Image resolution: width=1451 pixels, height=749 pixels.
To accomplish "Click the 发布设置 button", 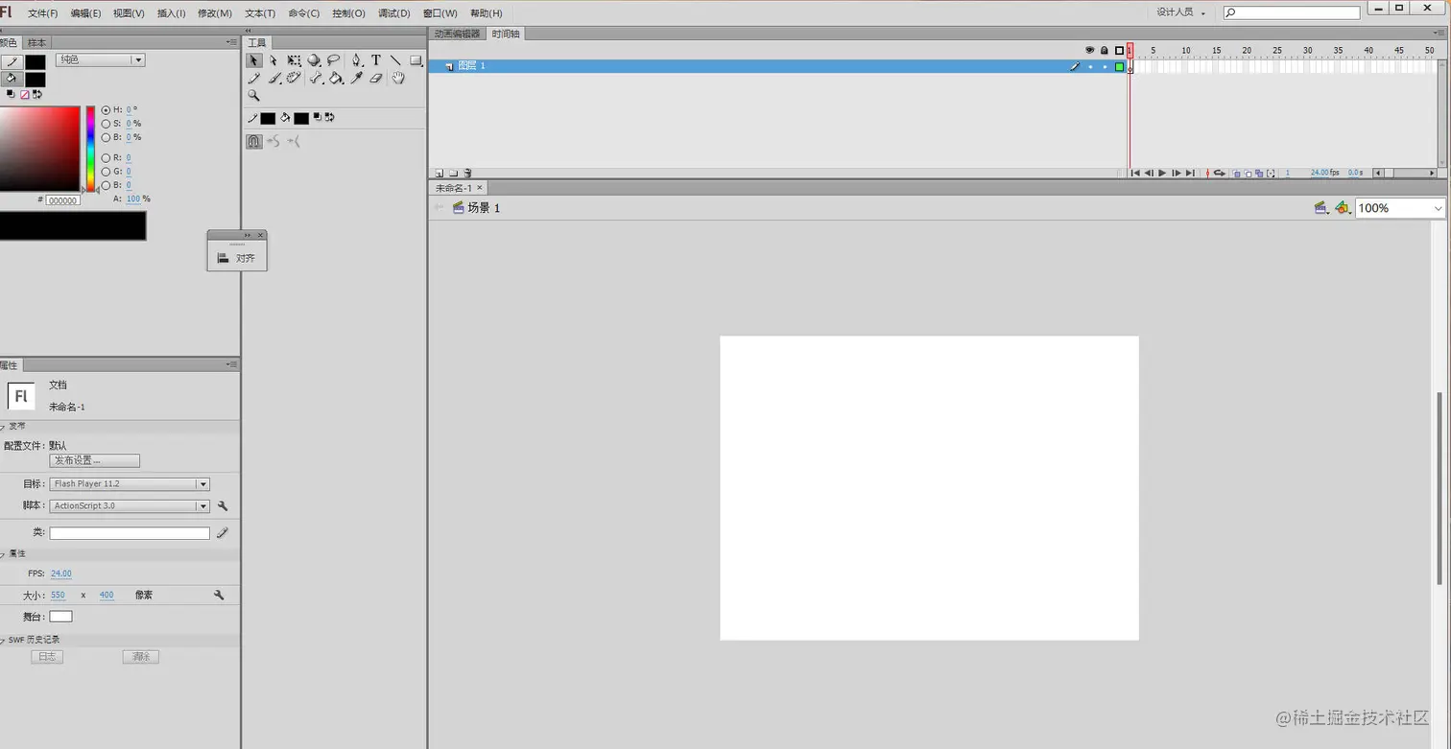I will click(94, 460).
